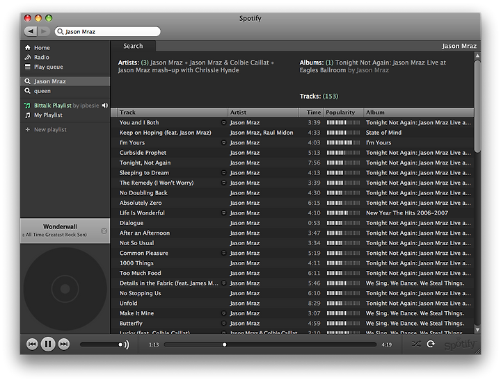Open album New Year The Hits 2006-2007
The image size is (501, 382).
click(x=407, y=213)
